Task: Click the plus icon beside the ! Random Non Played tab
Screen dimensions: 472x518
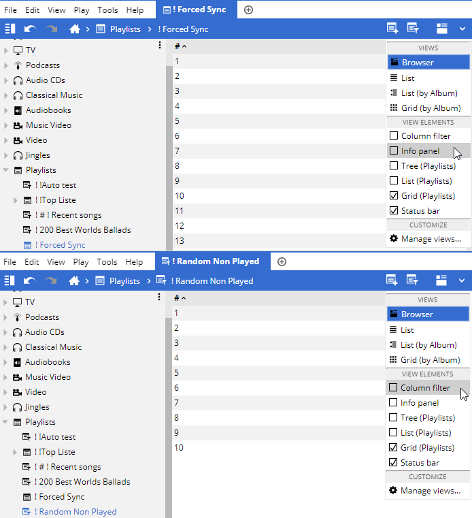Action: tap(282, 261)
